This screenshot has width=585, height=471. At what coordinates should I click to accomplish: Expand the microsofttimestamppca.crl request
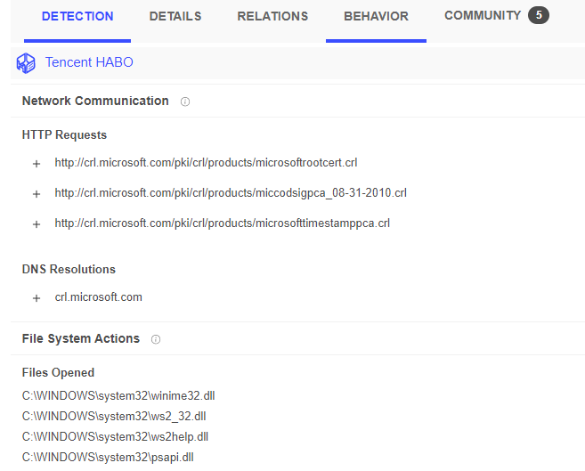click(x=37, y=224)
